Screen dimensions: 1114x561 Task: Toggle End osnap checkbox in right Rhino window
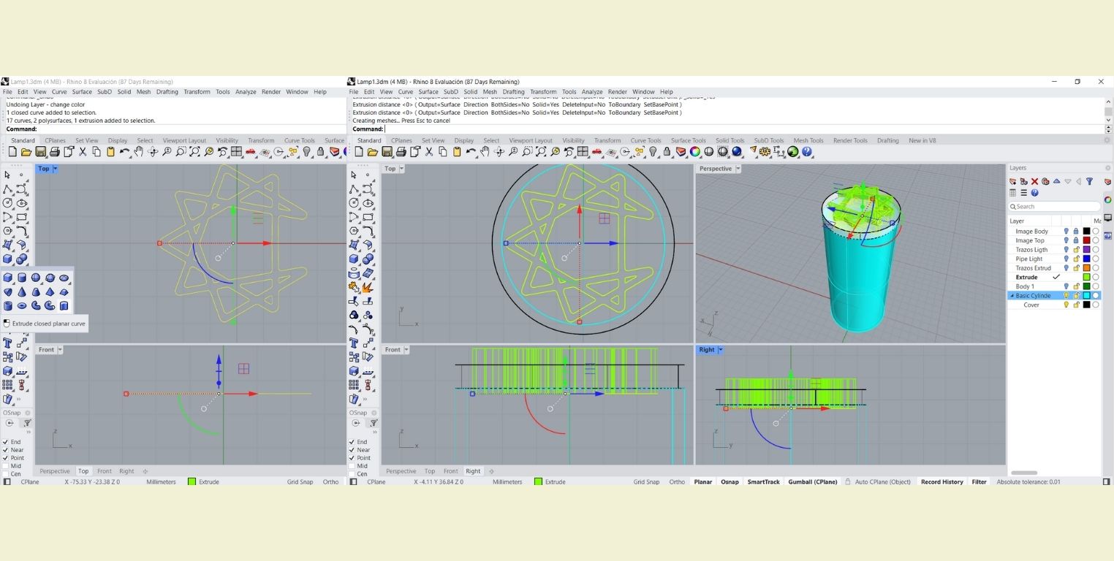tap(352, 442)
